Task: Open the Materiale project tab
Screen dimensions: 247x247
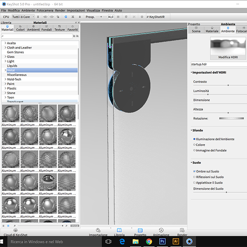Action: [212, 30]
